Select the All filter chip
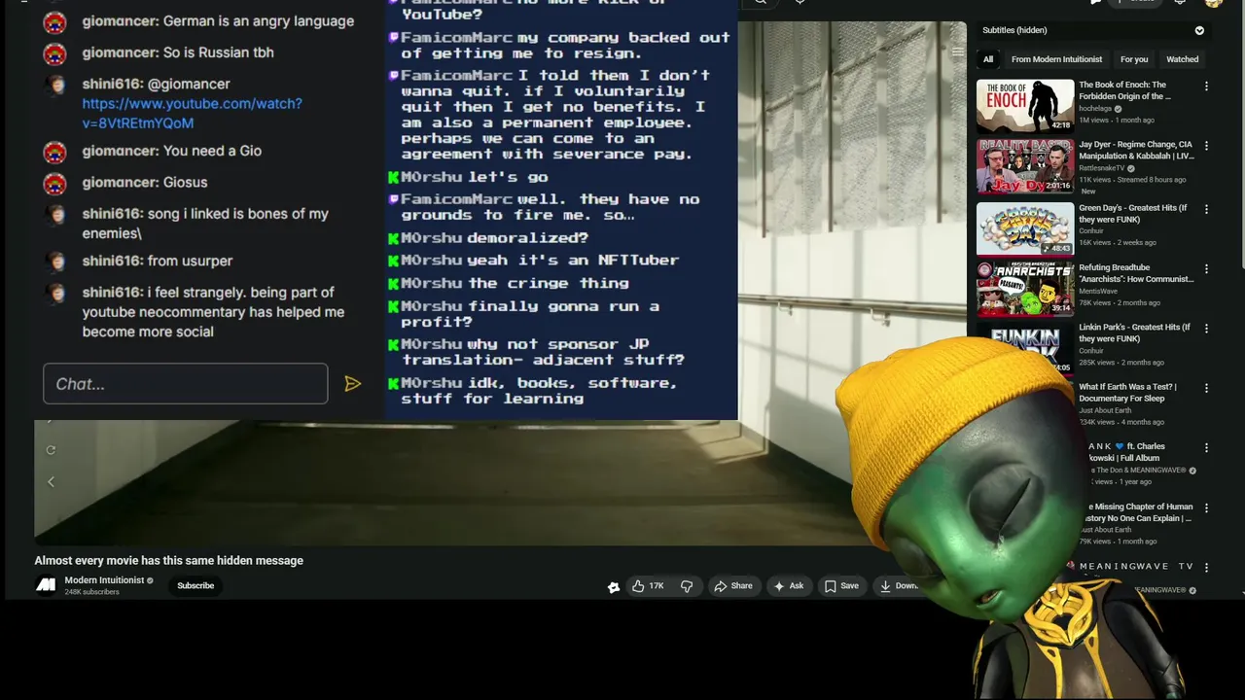 [x=988, y=59]
